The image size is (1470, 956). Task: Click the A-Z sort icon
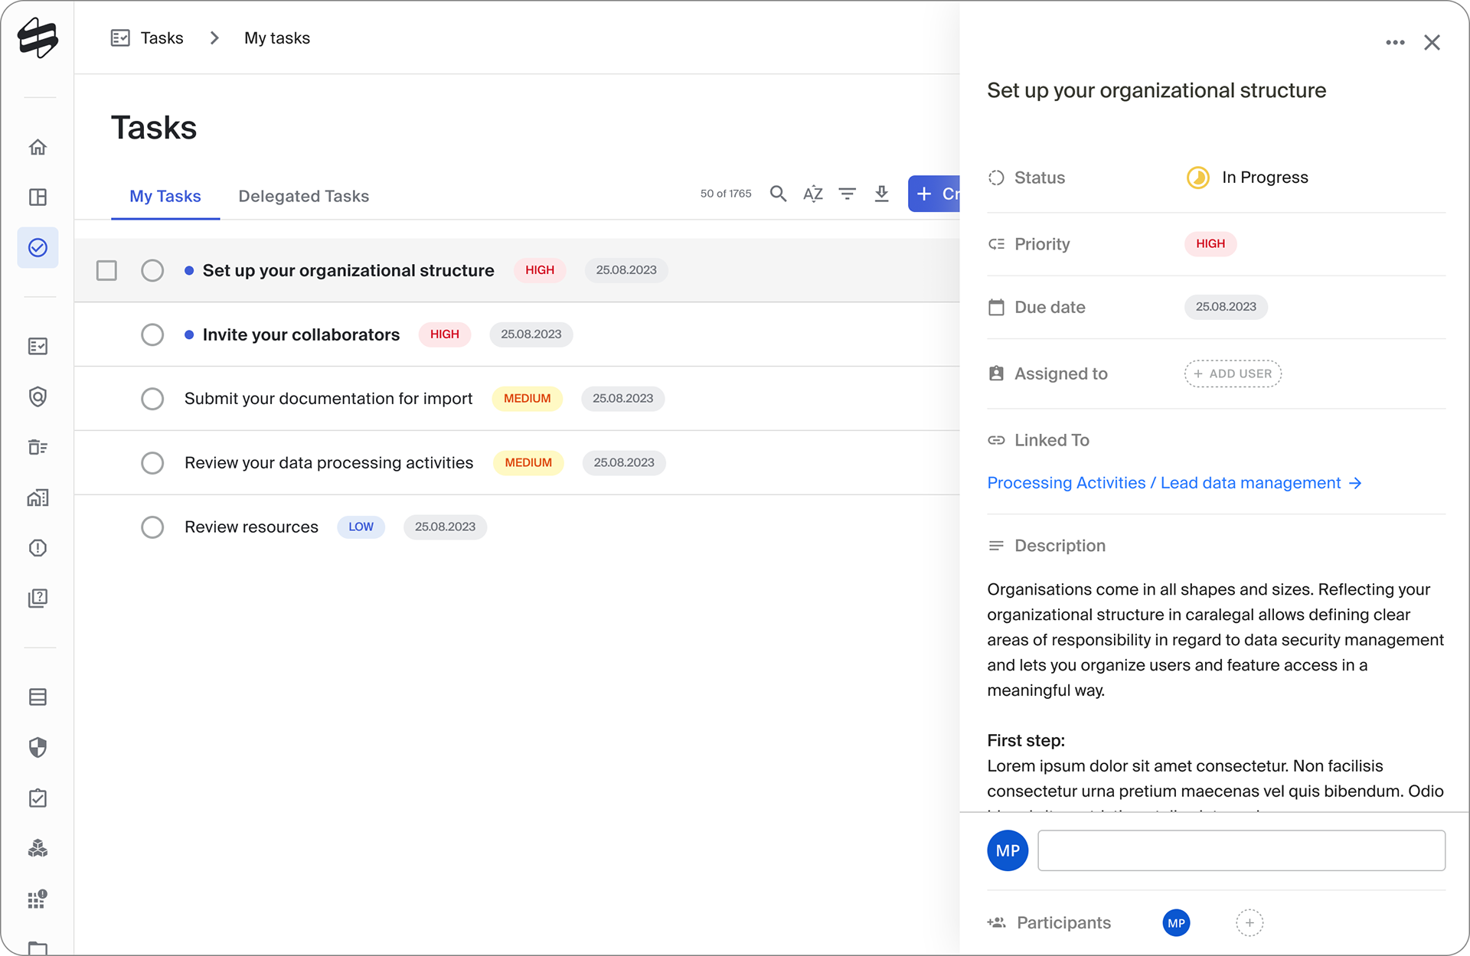coord(812,194)
